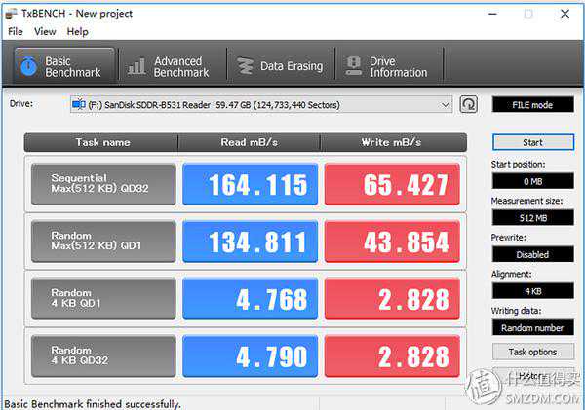The height and width of the screenshot is (410, 585).
Task: Click the Drive Information icon
Action: tap(352, 66)
